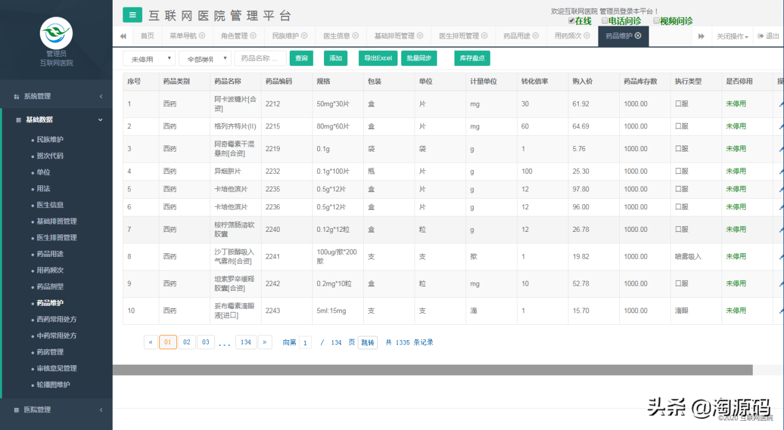The image size is (784, 430).
Task: Click the 添加 add button
Action: [336, 58]
